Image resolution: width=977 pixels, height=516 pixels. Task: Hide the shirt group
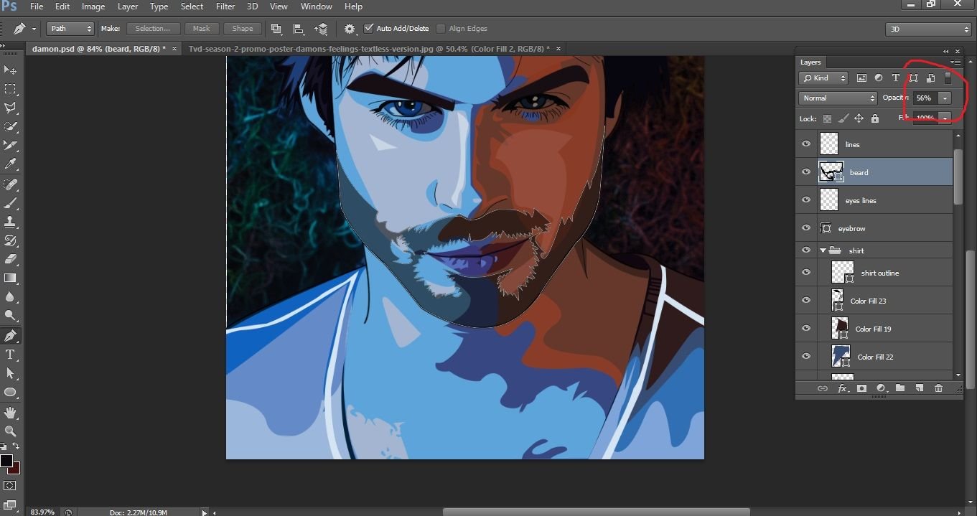click(x=805, y=250)
